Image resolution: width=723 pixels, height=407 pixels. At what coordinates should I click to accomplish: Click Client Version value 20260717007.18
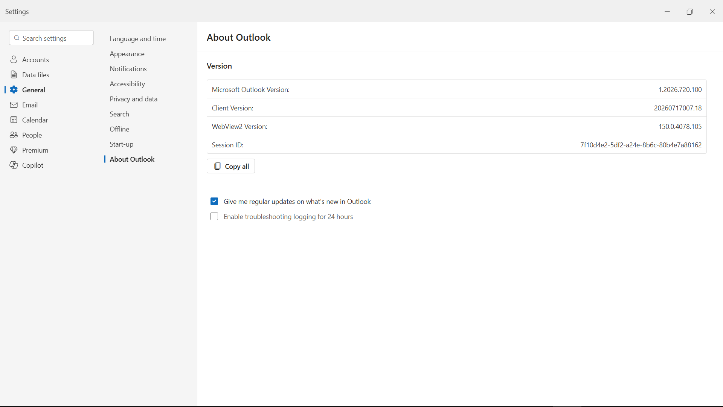click(678, 108)
